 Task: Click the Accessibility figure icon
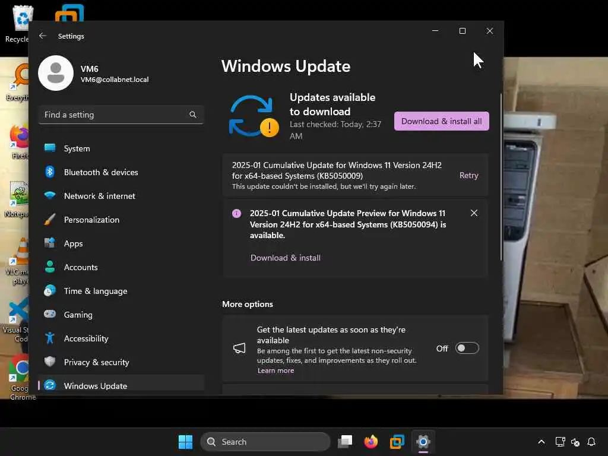tap(50, 338)
